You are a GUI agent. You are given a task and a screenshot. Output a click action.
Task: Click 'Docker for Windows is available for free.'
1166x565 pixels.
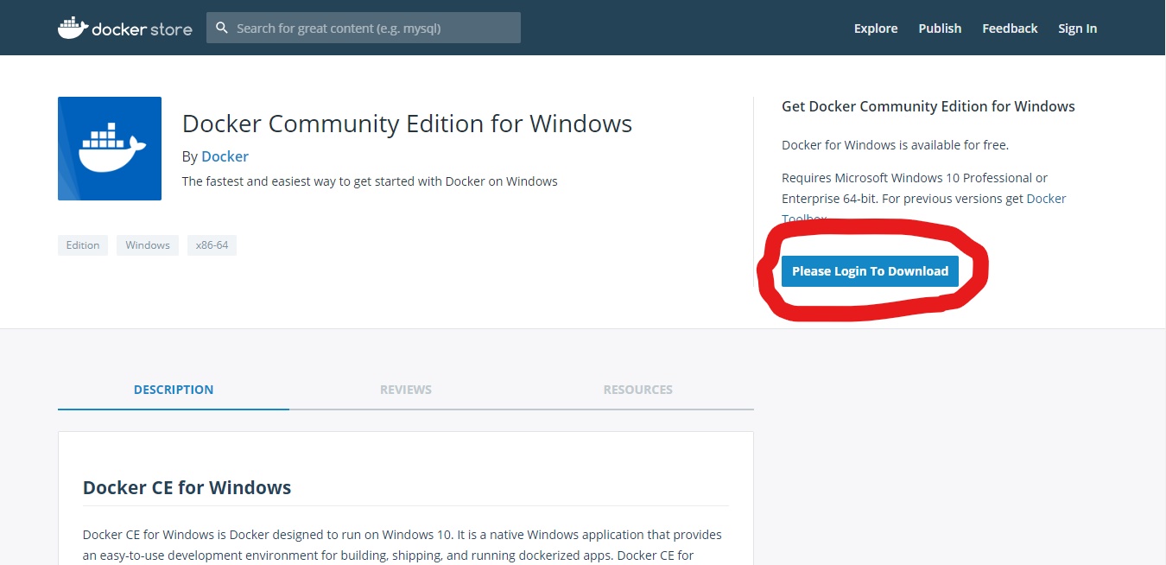coord(895,144)
